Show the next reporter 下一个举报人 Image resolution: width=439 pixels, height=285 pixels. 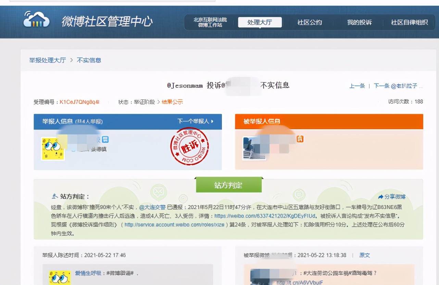click(196, 121)
